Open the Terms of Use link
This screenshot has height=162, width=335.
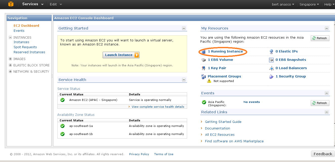pyautogui.click(x=164, y=154)
